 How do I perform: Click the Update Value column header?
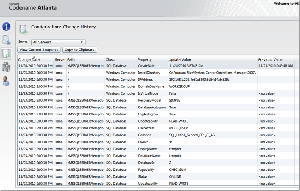click(180, 60)
